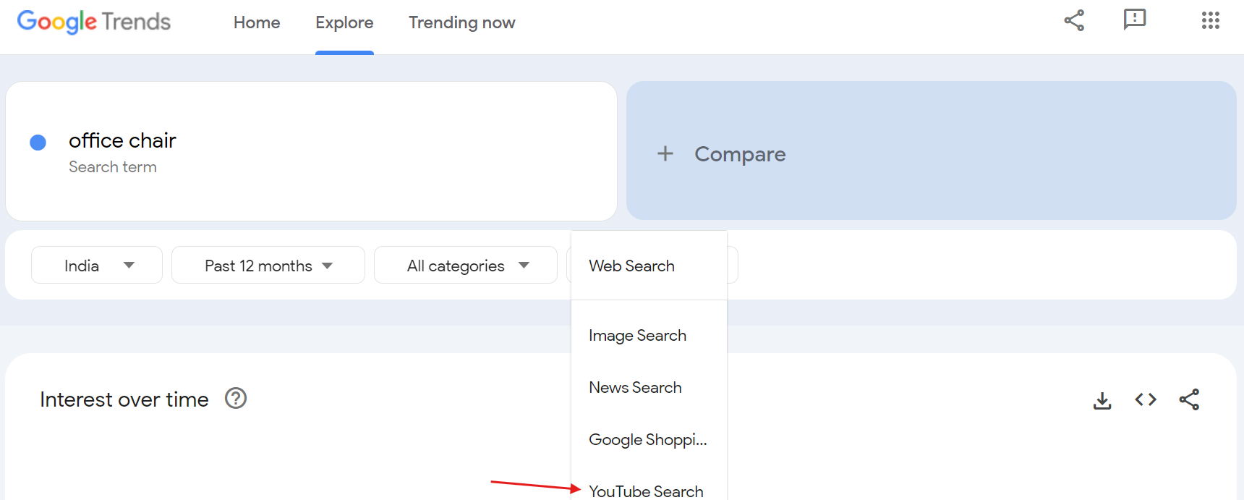1244x500 pixels.
Task: Open the feedback icon next to share
Action: pos(1135,21)
